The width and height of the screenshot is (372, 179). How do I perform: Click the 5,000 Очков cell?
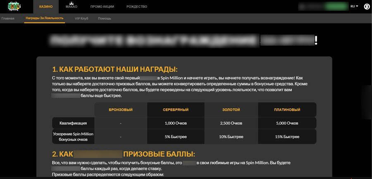point(287,123)
